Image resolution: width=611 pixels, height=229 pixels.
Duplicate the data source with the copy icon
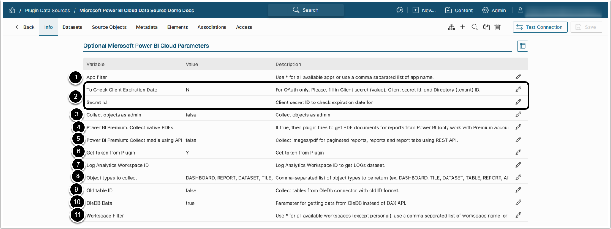486,27
